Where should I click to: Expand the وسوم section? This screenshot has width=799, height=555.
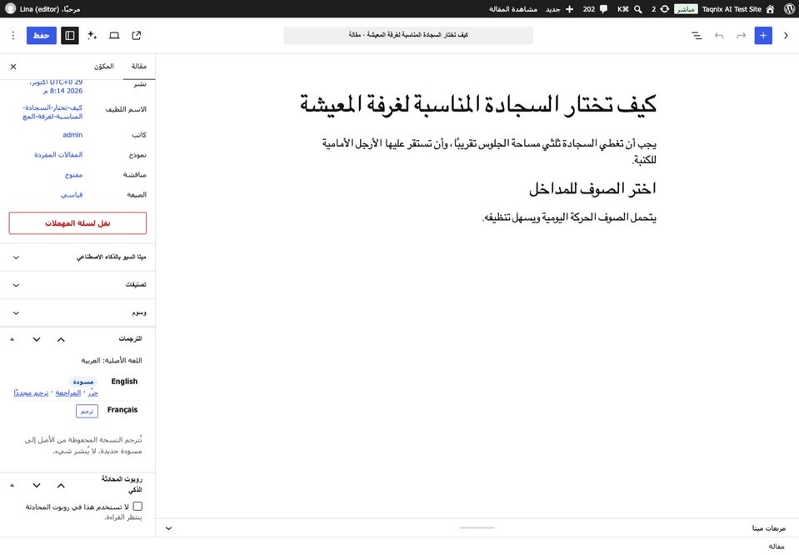point(77,312)
